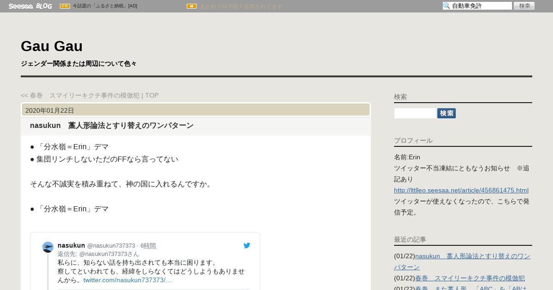
Task: Open recent post nasukun 藁人形論法 in sidebar
Action: pos(462,261)
